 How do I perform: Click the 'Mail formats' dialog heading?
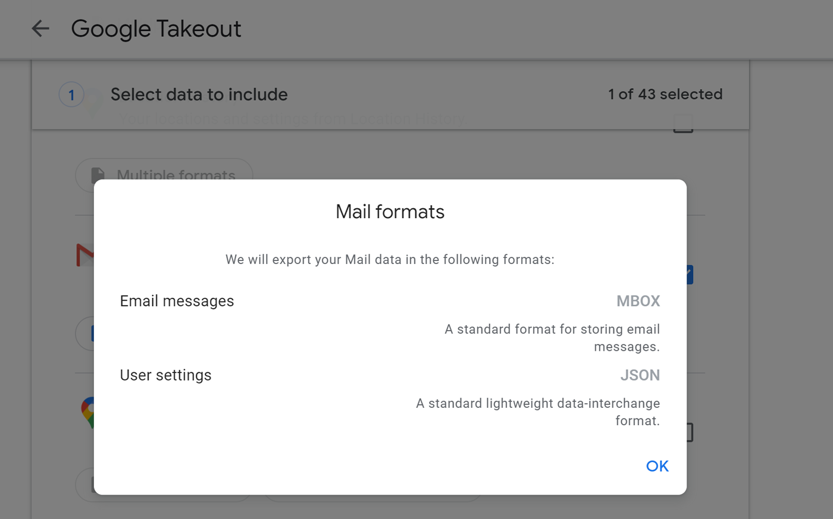tap(390, 212)
